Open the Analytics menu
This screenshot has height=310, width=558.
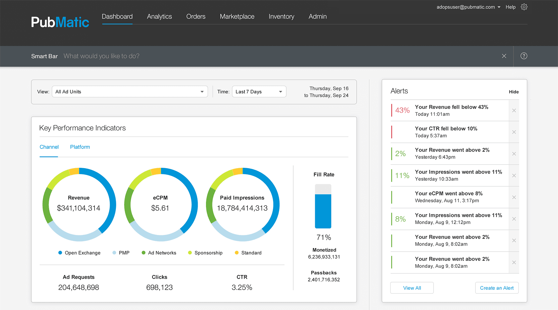point(159,17)
